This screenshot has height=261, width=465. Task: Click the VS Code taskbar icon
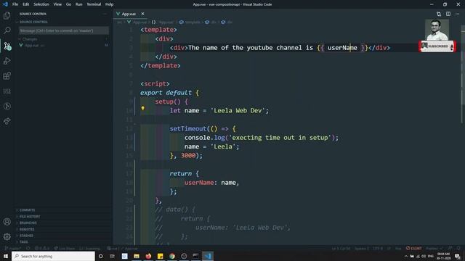[208, 256]
